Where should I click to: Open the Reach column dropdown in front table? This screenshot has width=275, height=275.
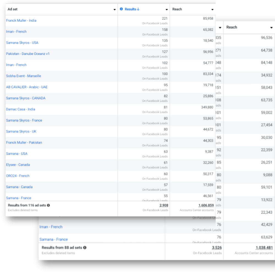(x=212, y=9)
